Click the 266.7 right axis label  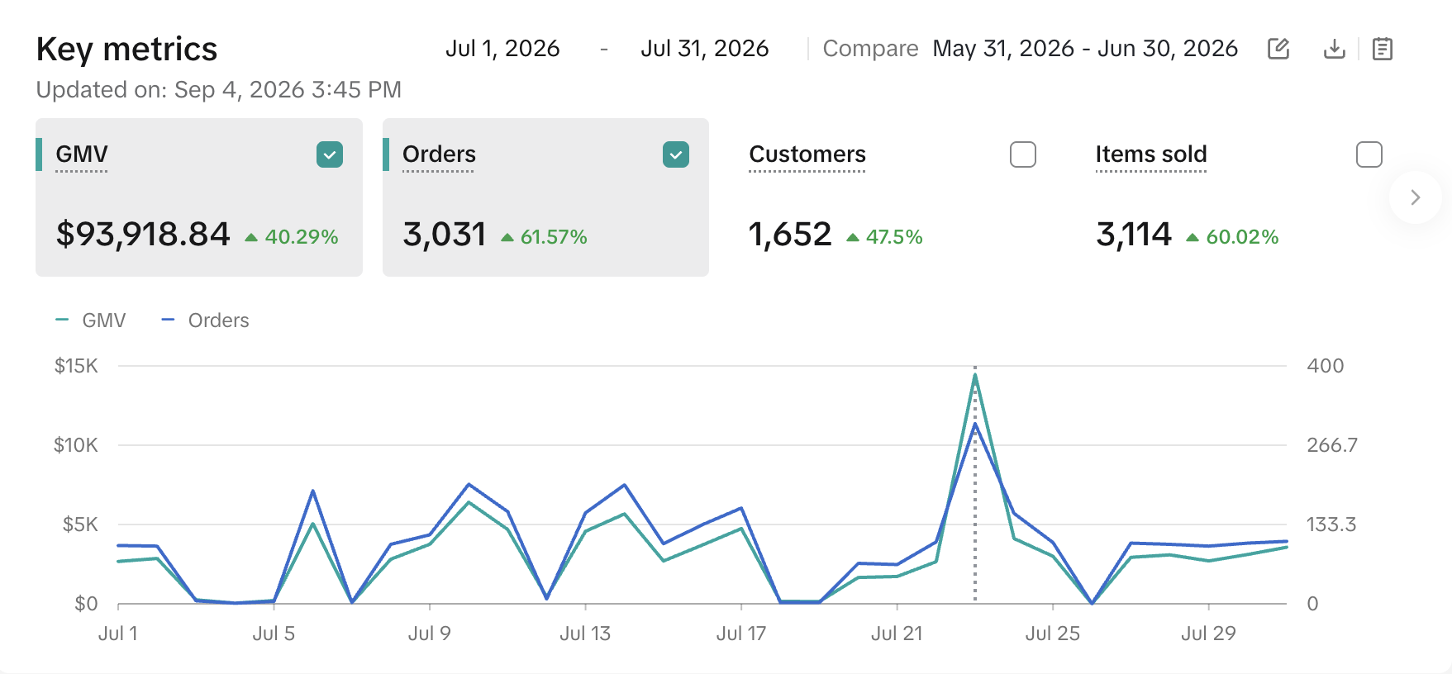pos(1332,445)
